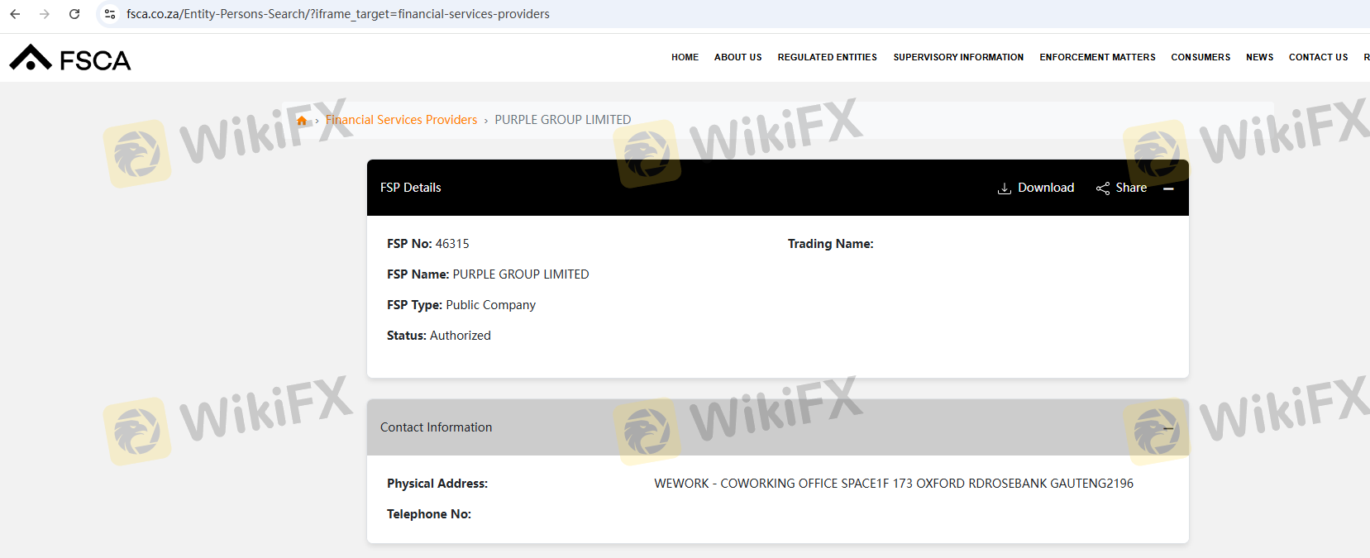Go to the Home menu item
This screenshot has width=1370, height=558.
(x=685, y=57)
